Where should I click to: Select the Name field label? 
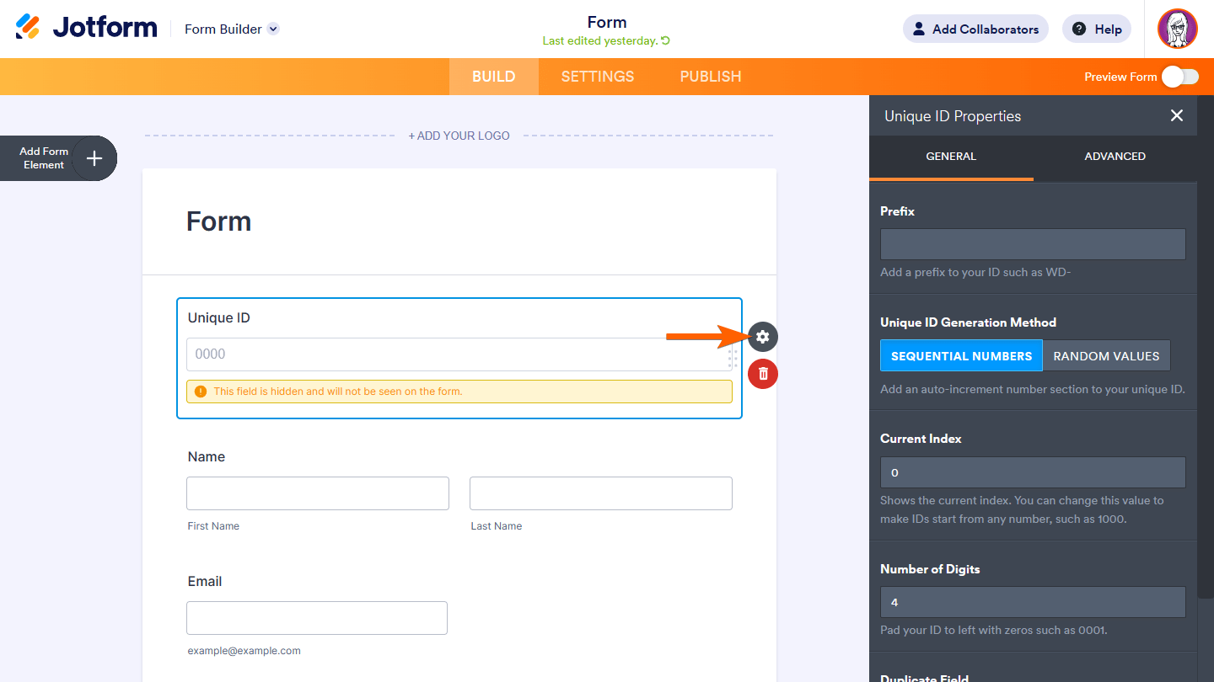[207, 456]
